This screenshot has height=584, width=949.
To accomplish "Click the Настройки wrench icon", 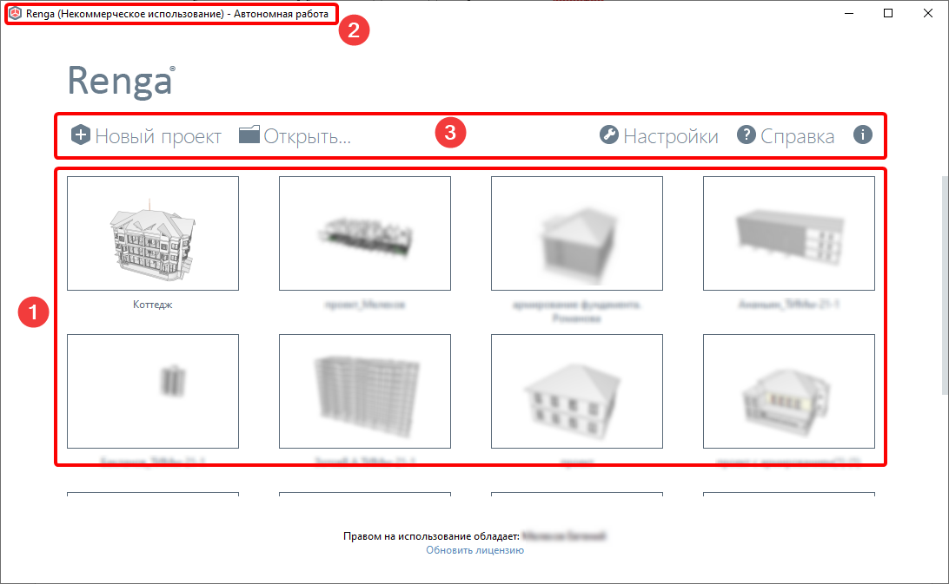I will (x=609, y=135).
